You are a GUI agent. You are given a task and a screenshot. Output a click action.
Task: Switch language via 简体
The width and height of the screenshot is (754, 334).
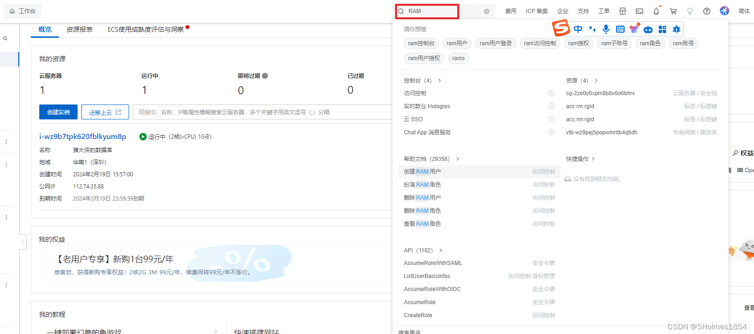coord(744,11)
